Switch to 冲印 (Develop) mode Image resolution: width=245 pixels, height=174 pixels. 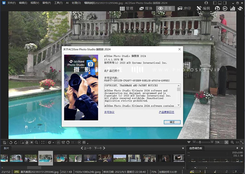point(184,8)
